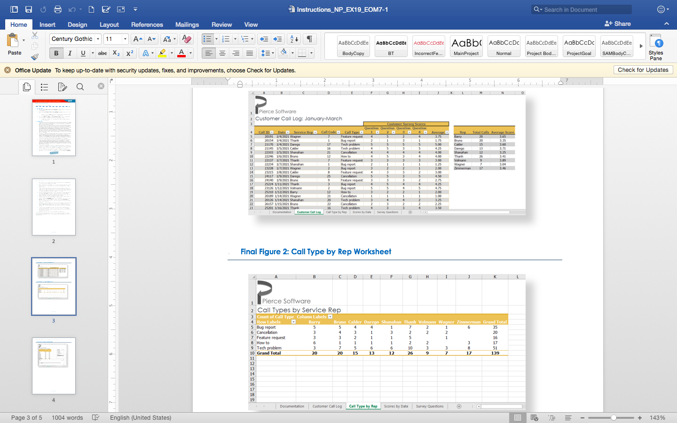Open the Styles Pane
The height and width of the screenshot is (423, 677).
656,47
